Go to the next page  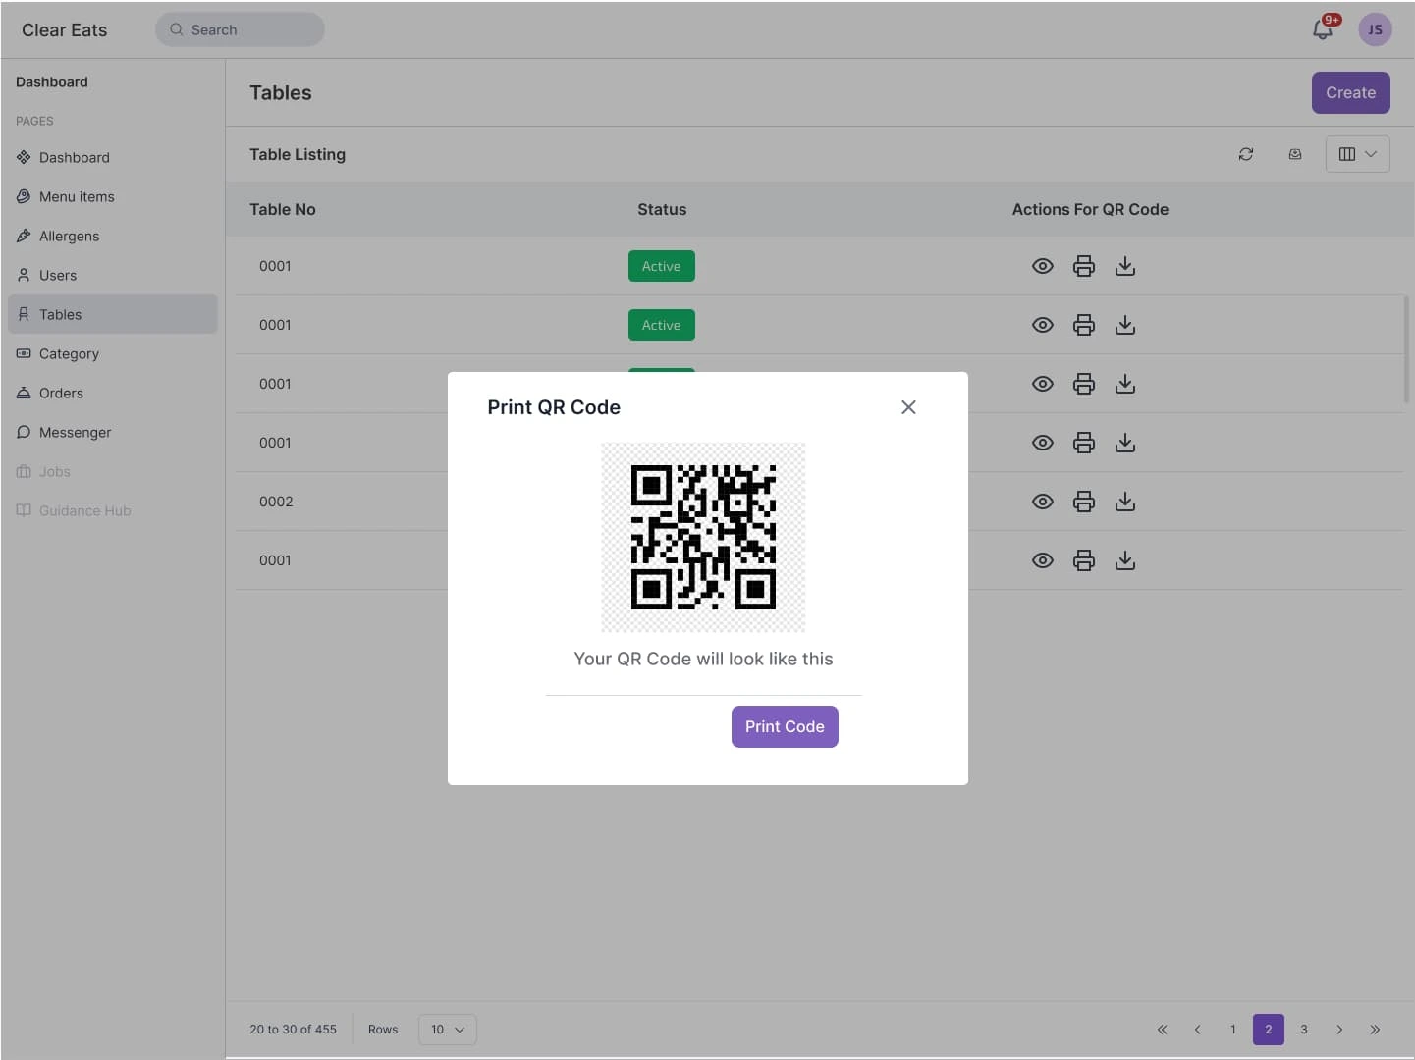[1339, 1030]
